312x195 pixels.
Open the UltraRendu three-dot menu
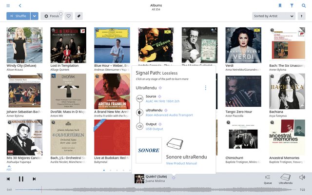point(206,88)
